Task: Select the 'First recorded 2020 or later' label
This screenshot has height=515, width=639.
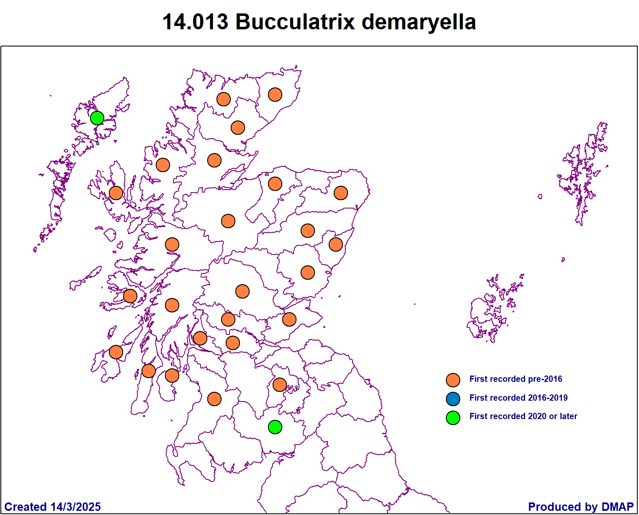Action: click(x=523, y=416)
